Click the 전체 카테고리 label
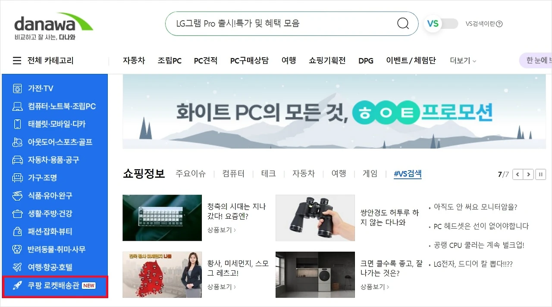The height and width of the screenshot is (307, 552). click(50, 61)
